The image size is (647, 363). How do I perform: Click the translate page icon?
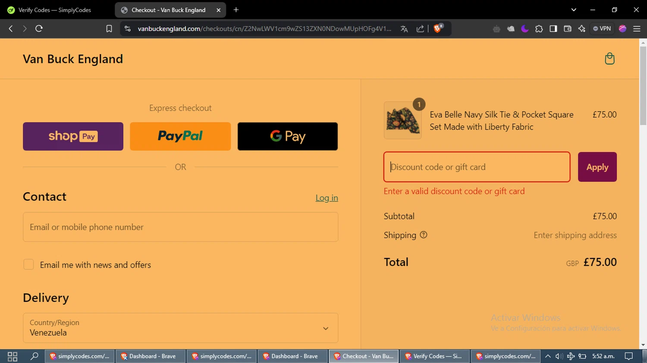(x=404, y=29)
